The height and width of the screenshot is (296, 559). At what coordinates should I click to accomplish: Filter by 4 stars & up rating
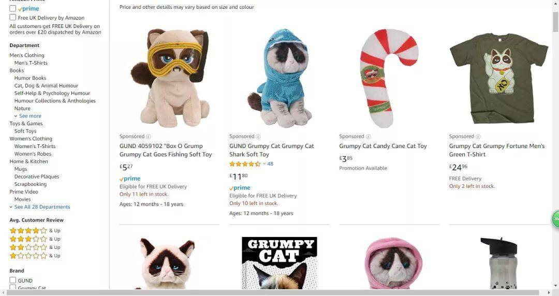click(35, 231)
